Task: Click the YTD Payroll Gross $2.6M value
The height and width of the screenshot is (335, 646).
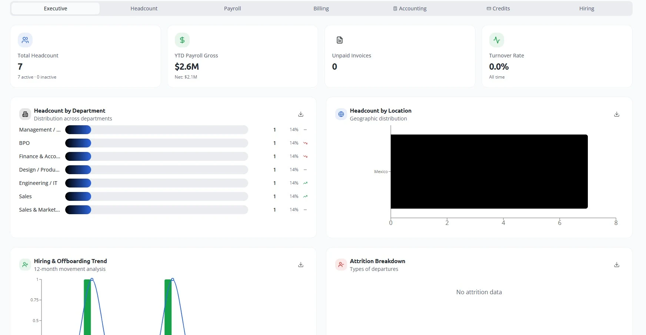Action: coord(187,67)
